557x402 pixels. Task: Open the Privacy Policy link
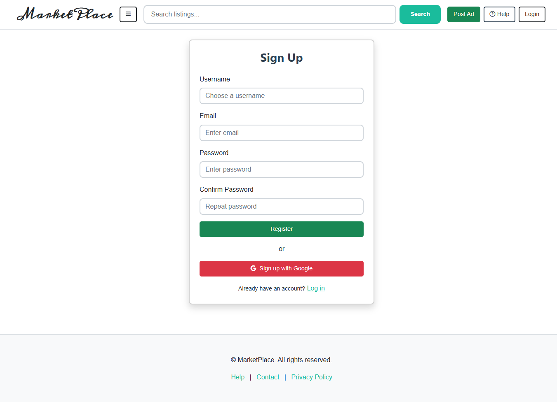click(311, 377)
